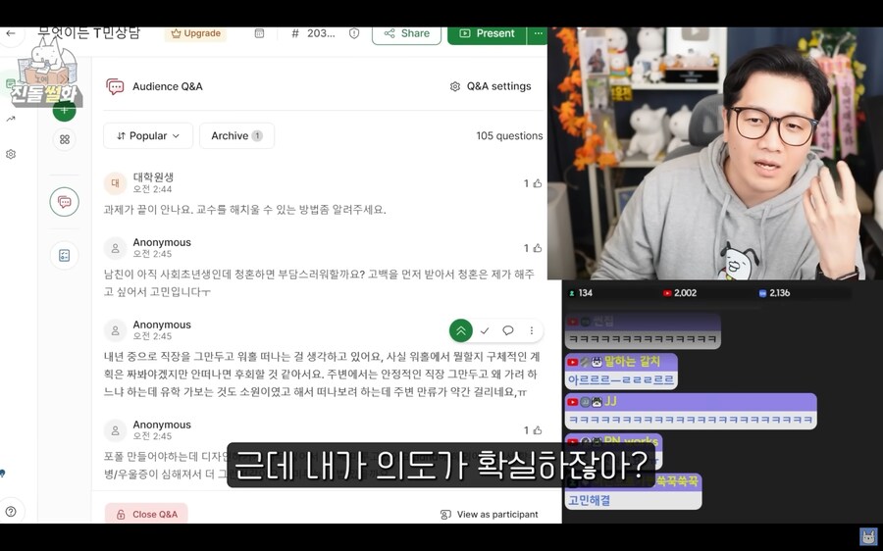
Task: Click the 고민해결 chat message
Action: pos(633,492)
